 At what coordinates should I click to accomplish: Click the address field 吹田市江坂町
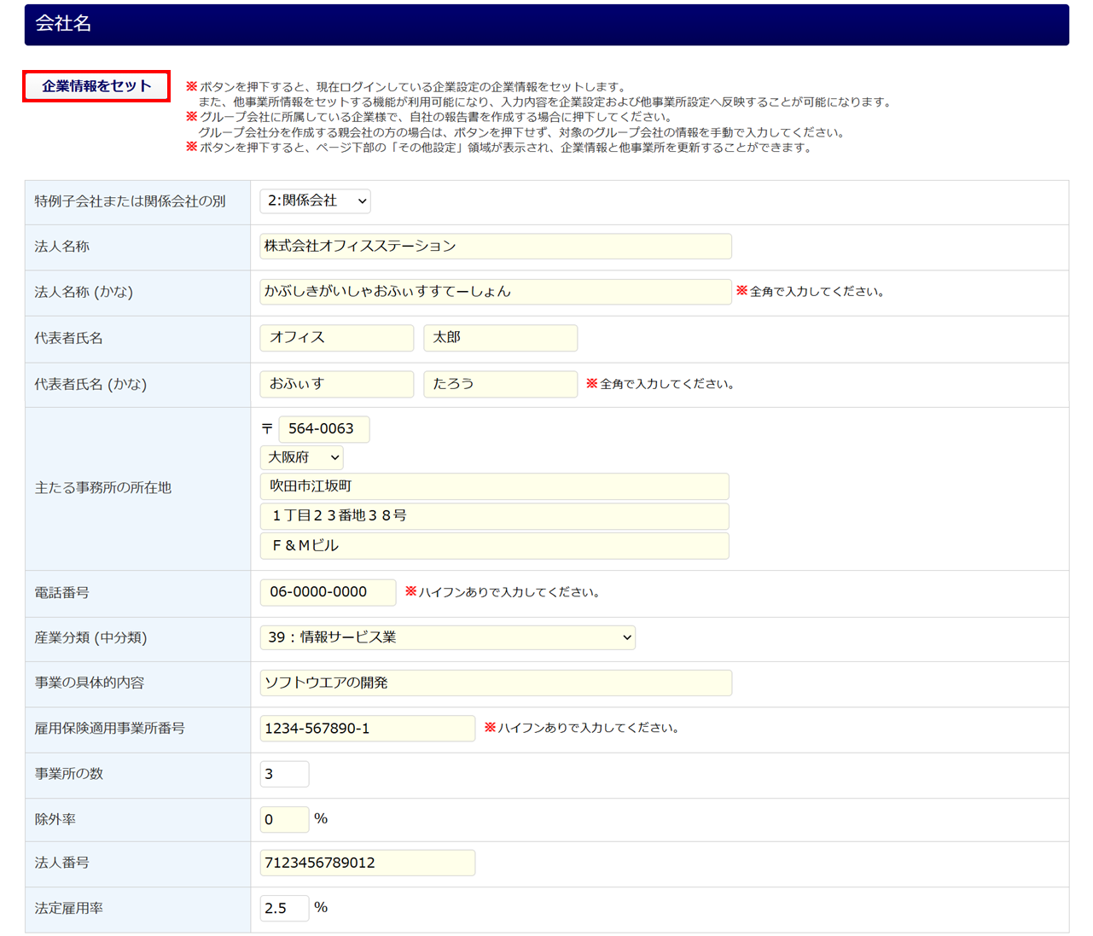tap(495, 486)
